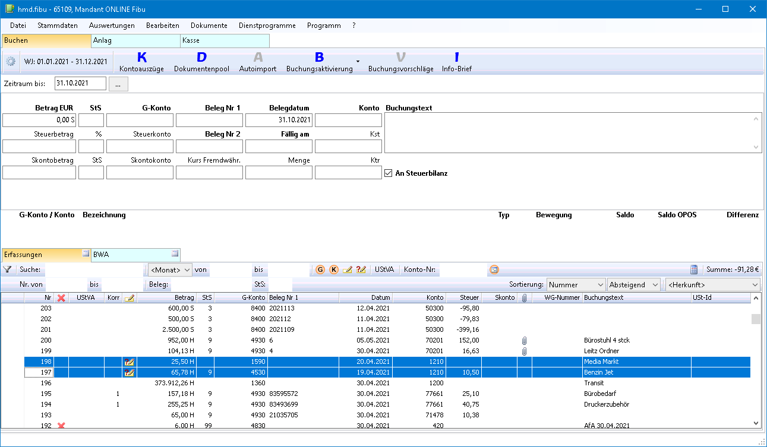Expand the Buchungsaktivierung dropdown arrow

click(358, 62)
